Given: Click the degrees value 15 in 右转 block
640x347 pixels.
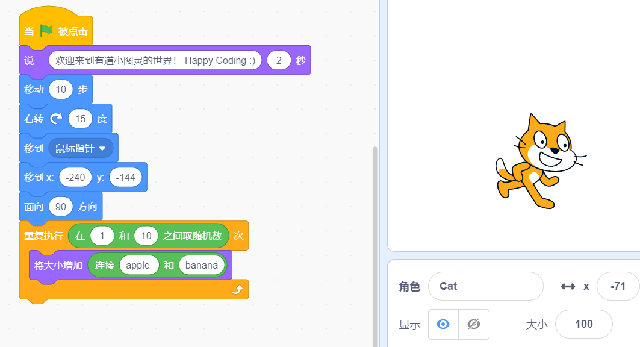Looking at the screenshot, I should [x=81, y=119].
